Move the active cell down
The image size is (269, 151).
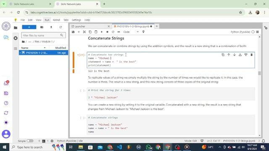click(x=235, y=55)
